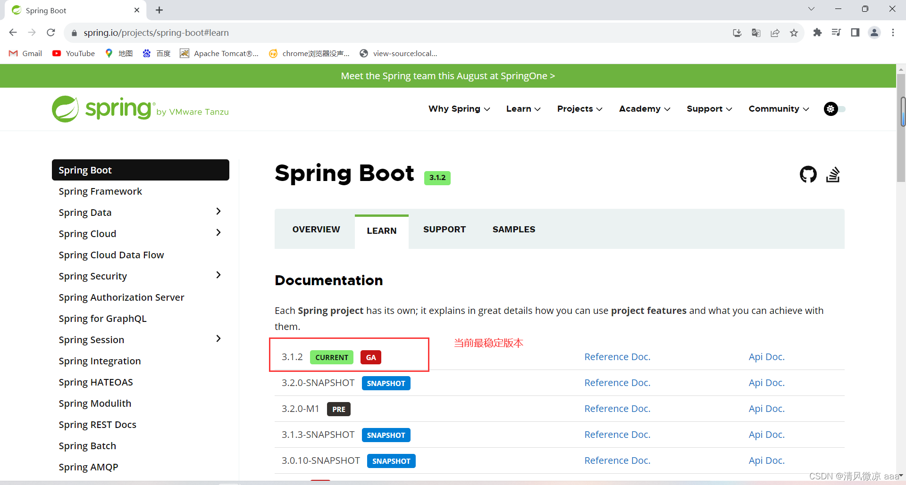Click the install app icon in address bar
The width and height of the screenshot is (906, 485).
pyautogui.click(x=737, y=33)
